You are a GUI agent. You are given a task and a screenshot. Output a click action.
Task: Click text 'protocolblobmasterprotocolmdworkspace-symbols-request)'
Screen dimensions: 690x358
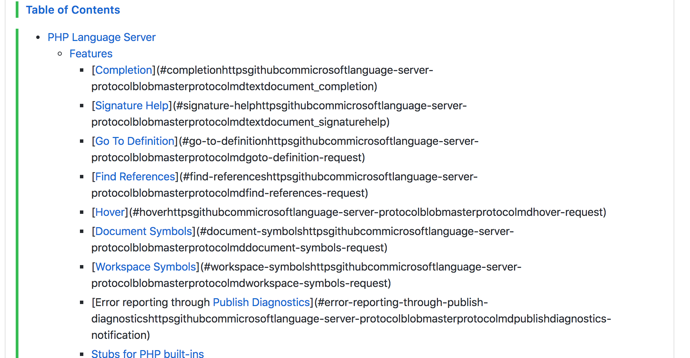[x=241, y=283]
